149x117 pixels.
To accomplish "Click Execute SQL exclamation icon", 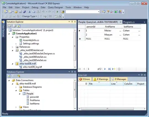I will click(41, 16).
